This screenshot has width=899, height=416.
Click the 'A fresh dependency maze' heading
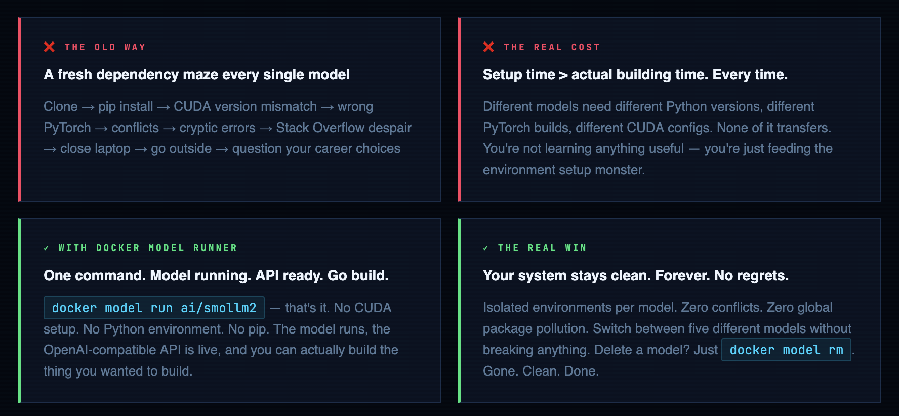pyautogui.click(x=196, y=75)
